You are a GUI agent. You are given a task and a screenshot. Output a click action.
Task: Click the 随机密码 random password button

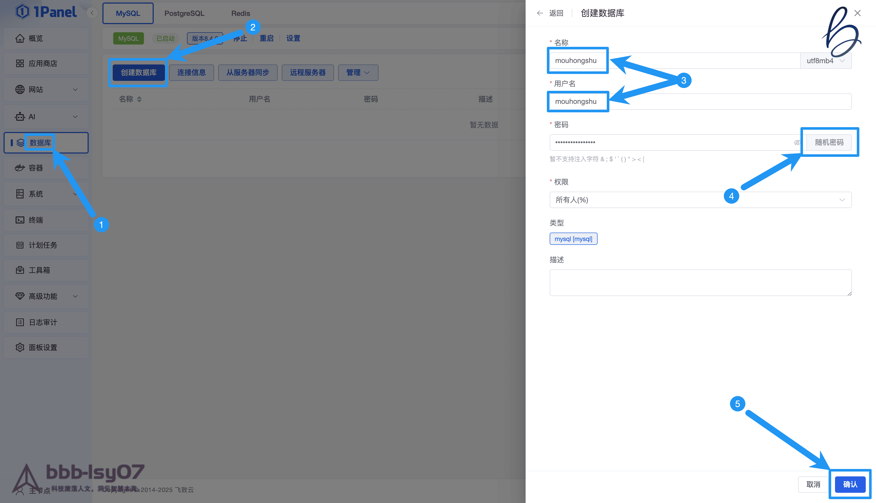pos(829,142)
